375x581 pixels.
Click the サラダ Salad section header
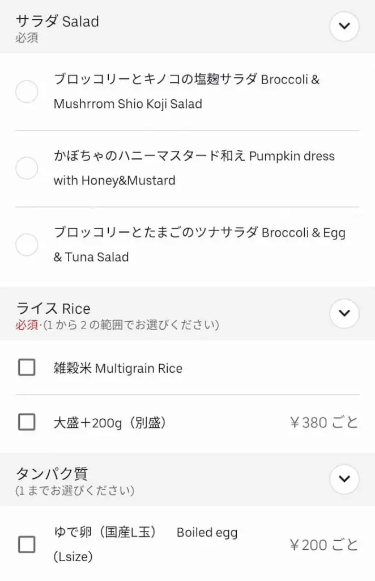[x=57, y=22]
